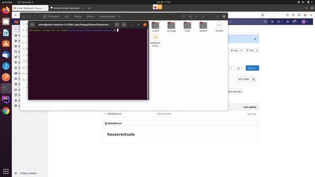Collapse sidebar in GitLab
Viewport: 315px width, 177px height.
pos(28,173)
